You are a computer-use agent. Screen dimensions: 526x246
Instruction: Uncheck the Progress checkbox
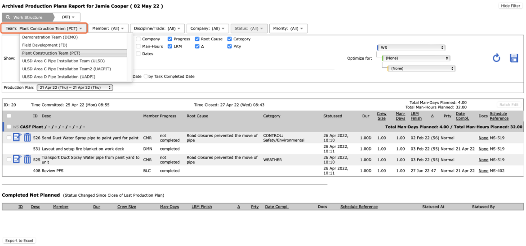pos(170,39)
